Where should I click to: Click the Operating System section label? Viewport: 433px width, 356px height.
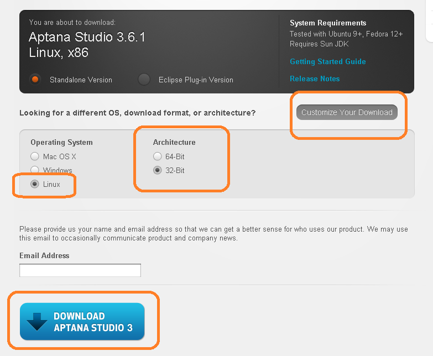tap(61, 143)
